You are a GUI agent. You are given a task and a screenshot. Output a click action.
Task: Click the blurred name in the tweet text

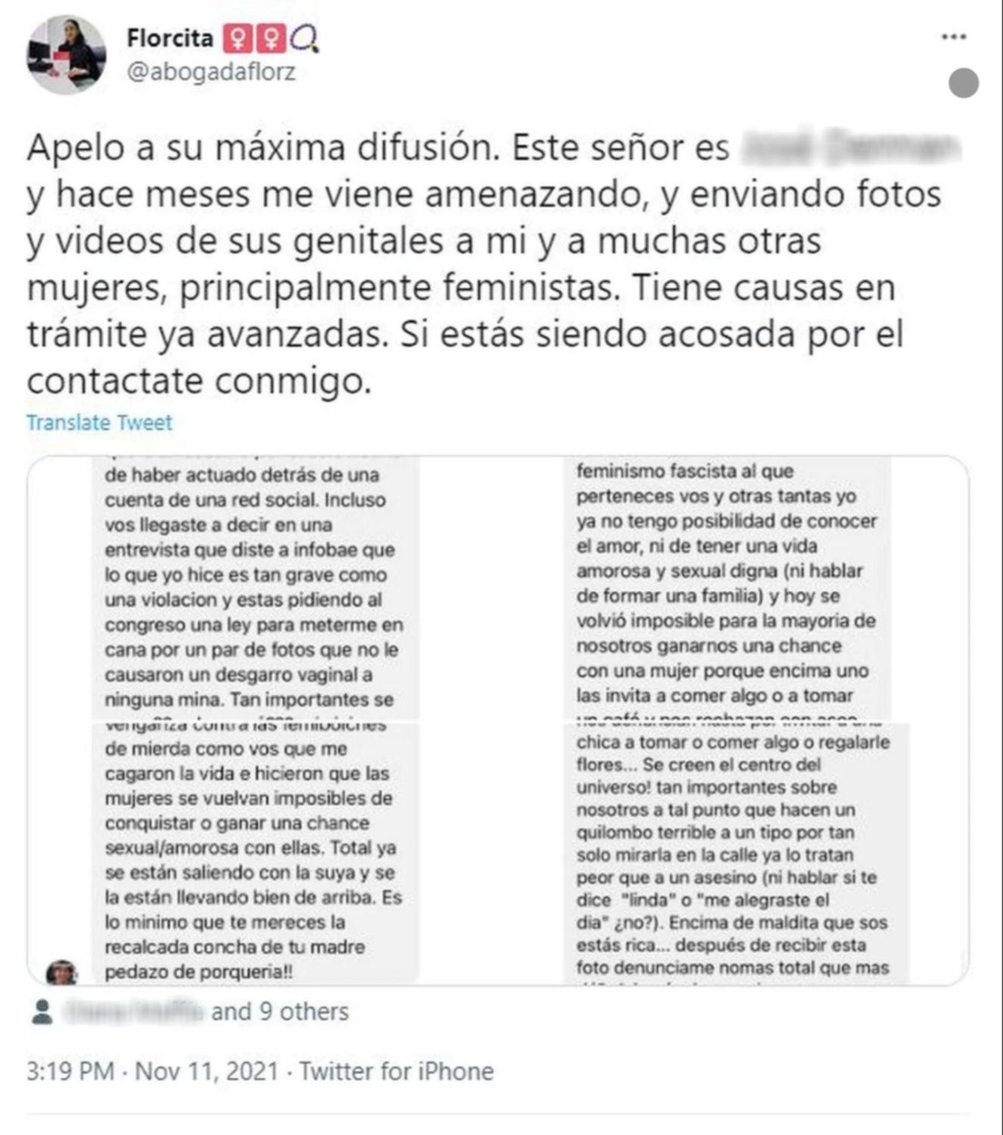click(x=849, y=147)
